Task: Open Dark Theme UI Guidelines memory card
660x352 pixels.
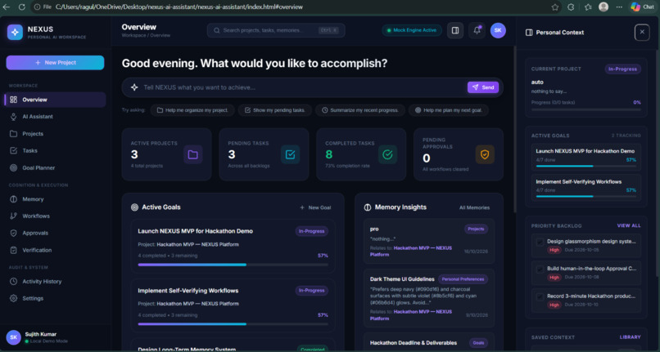Action: [x=429, y=298]
